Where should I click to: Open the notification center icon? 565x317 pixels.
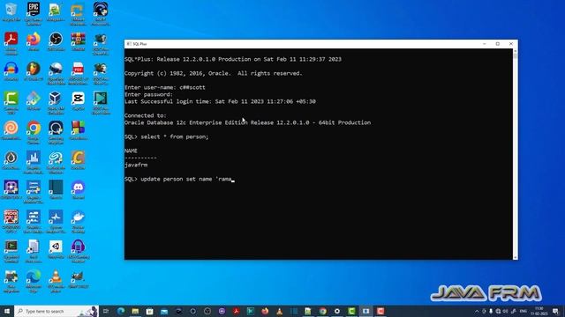555,311
